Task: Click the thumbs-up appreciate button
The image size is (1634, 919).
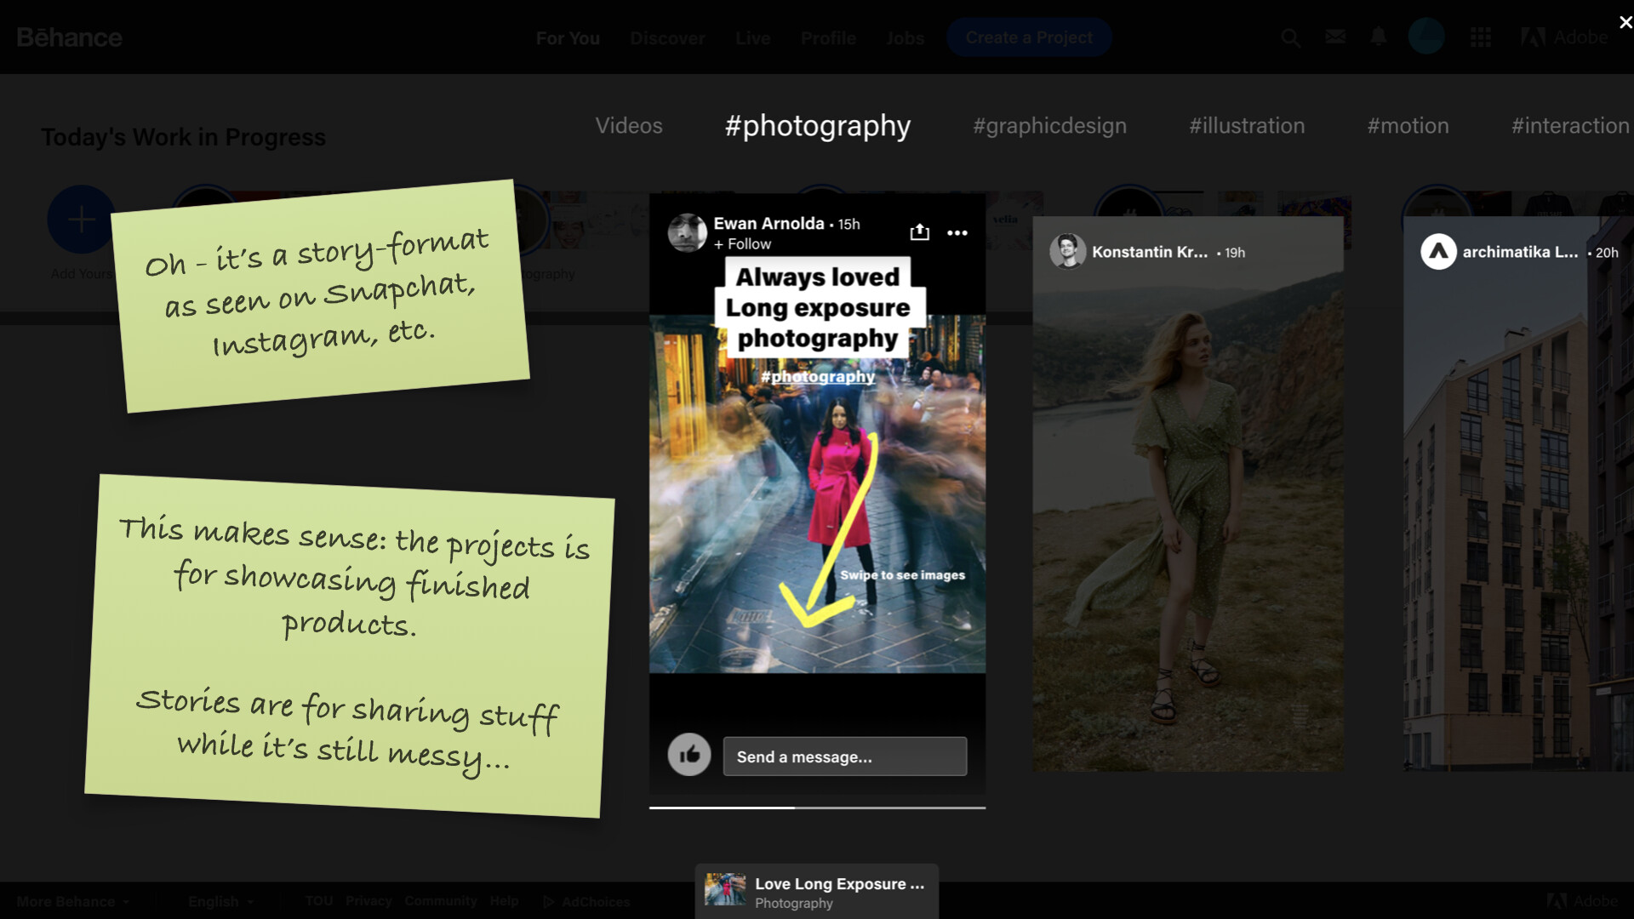Action: coord(689,755)
